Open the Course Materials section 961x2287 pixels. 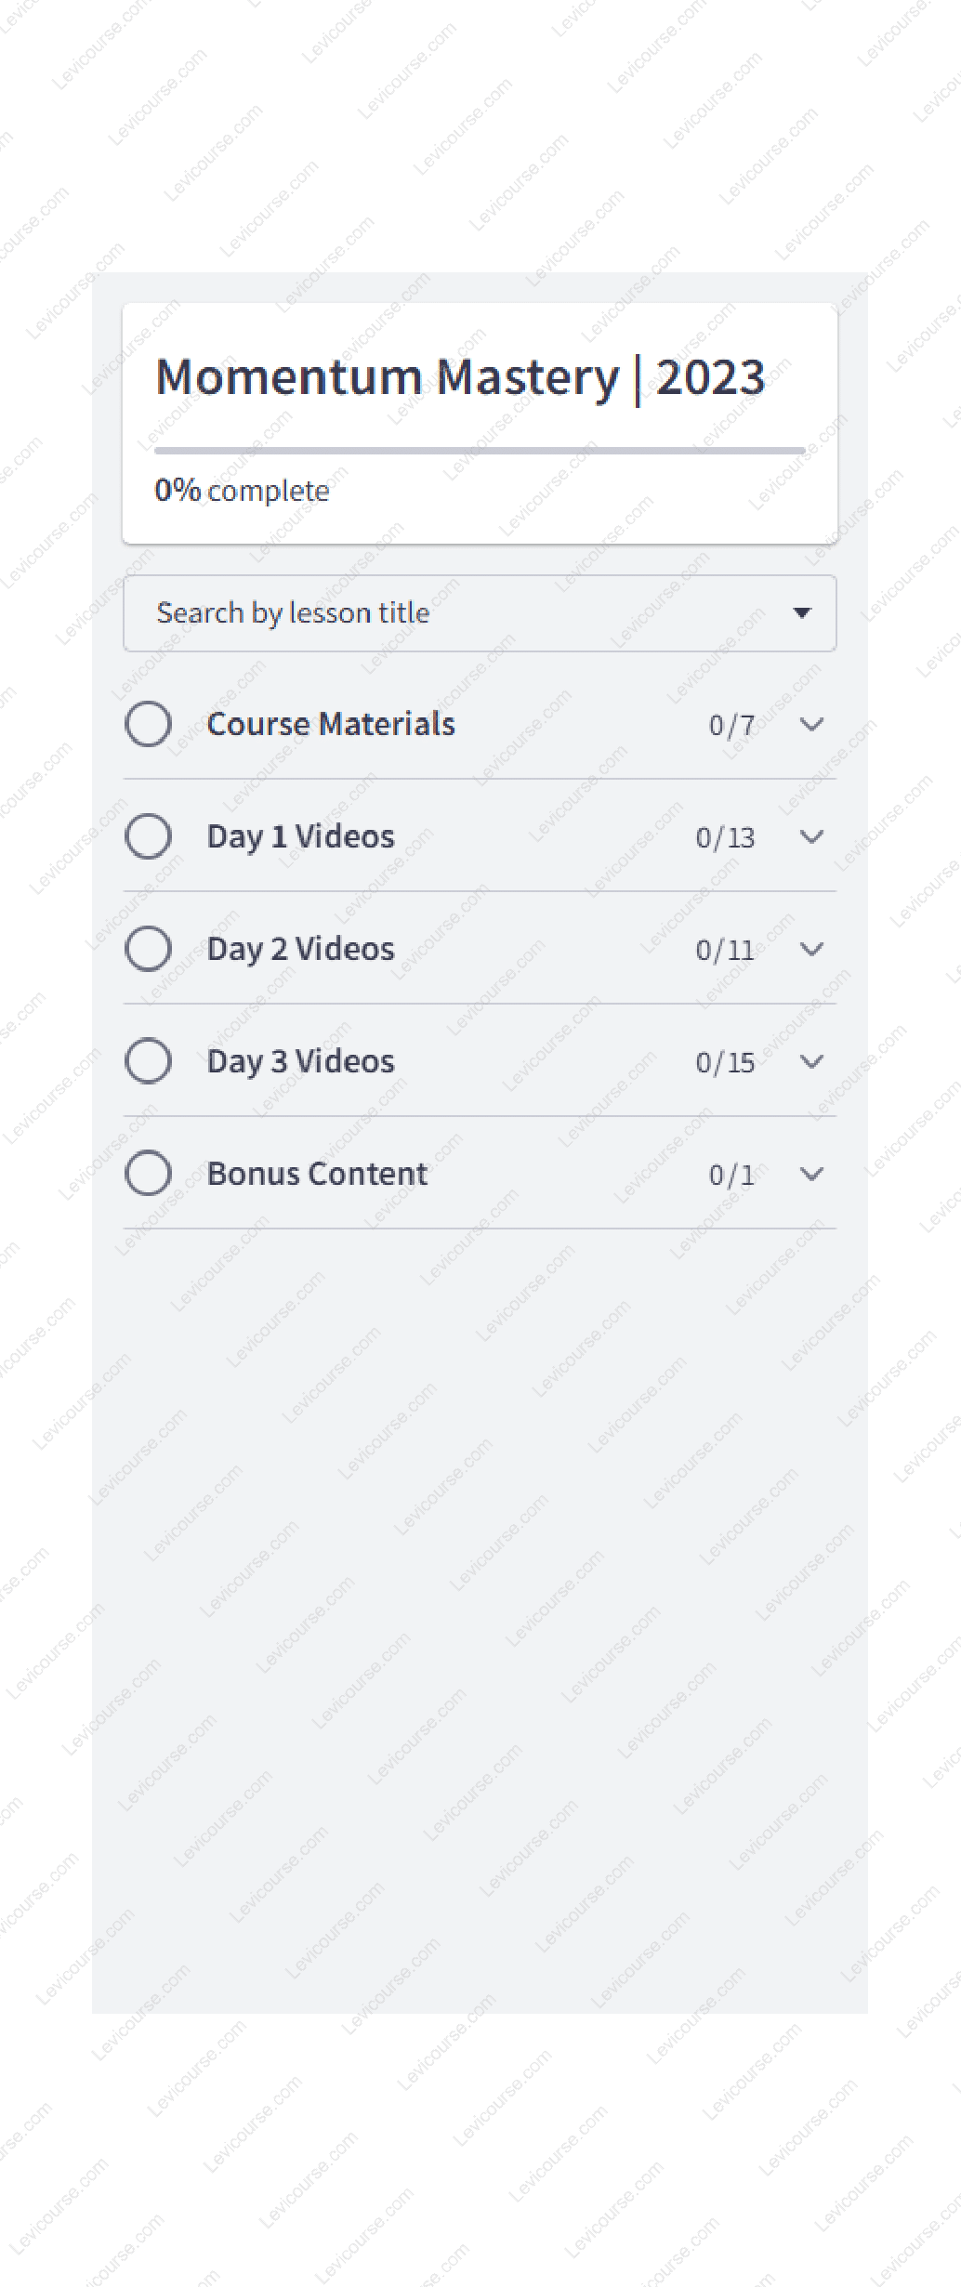click(332, 724)
